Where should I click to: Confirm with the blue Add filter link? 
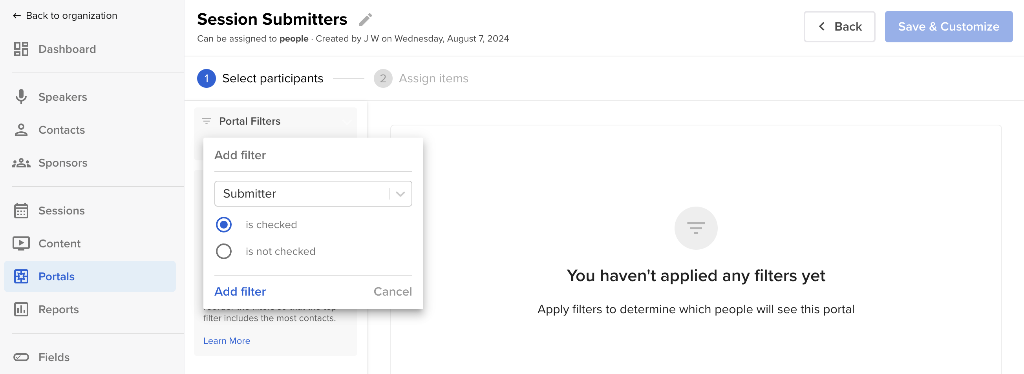tap(240, 292)
